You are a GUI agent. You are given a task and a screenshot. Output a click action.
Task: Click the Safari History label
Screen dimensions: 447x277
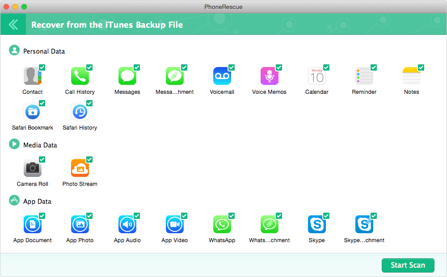(80, 128)
